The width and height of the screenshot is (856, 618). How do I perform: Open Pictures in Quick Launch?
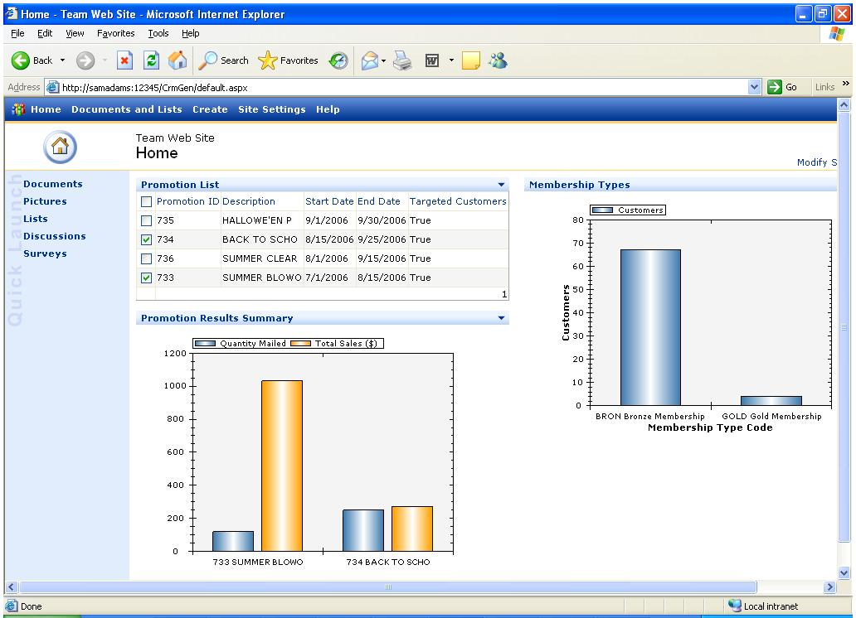point(45,202)
